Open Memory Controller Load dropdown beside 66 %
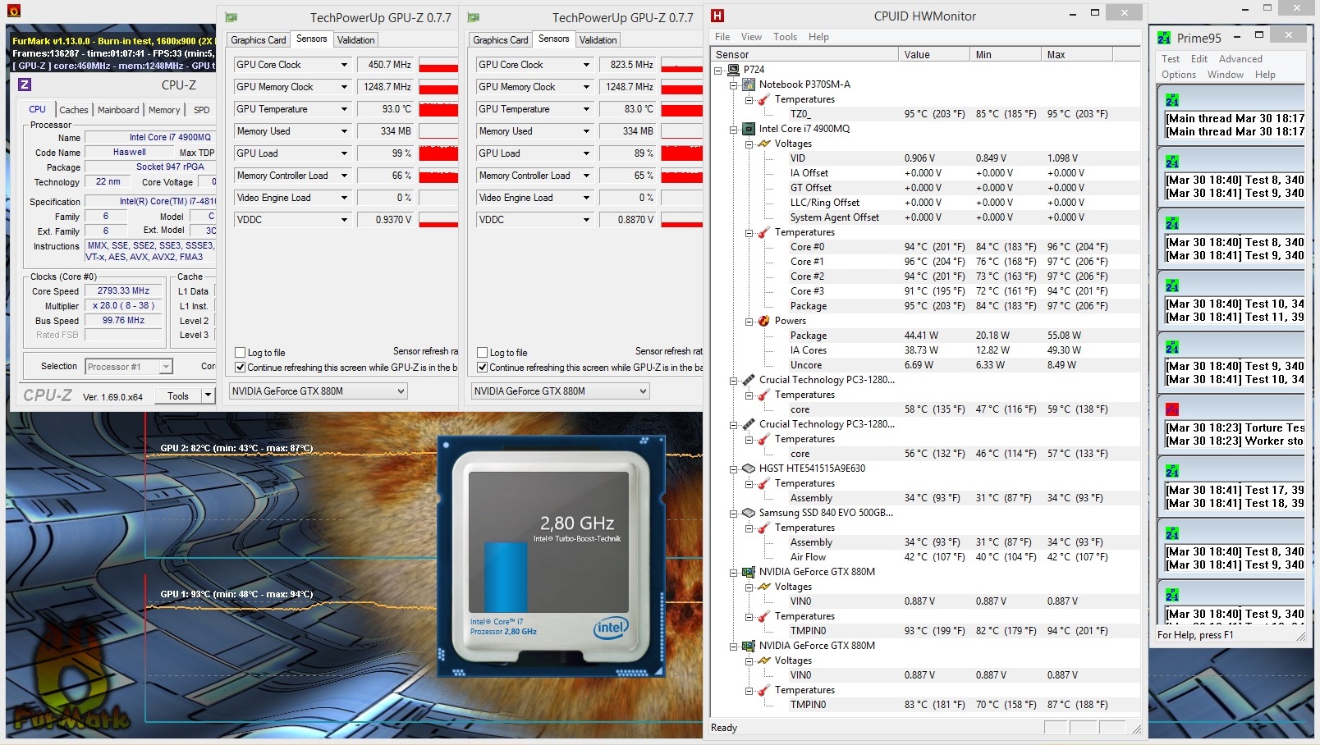Screen dimensions: 1320x745 [x=344, y=176]
